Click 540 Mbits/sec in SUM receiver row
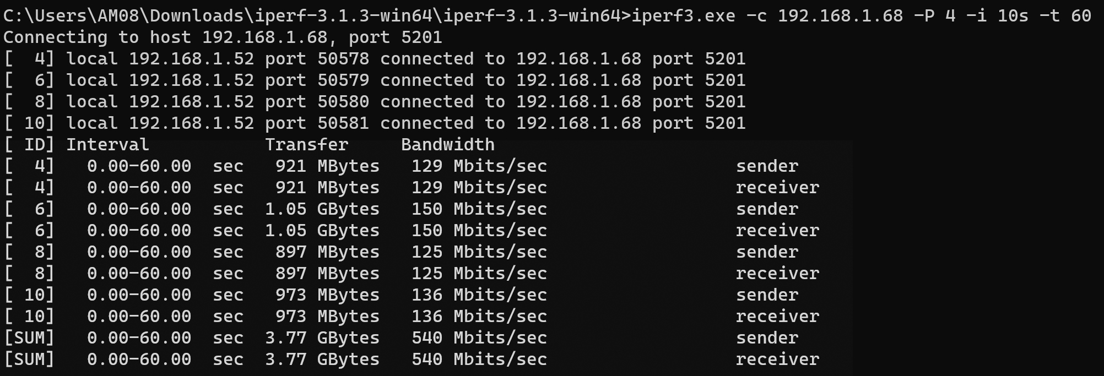 (x=479, y=359)
